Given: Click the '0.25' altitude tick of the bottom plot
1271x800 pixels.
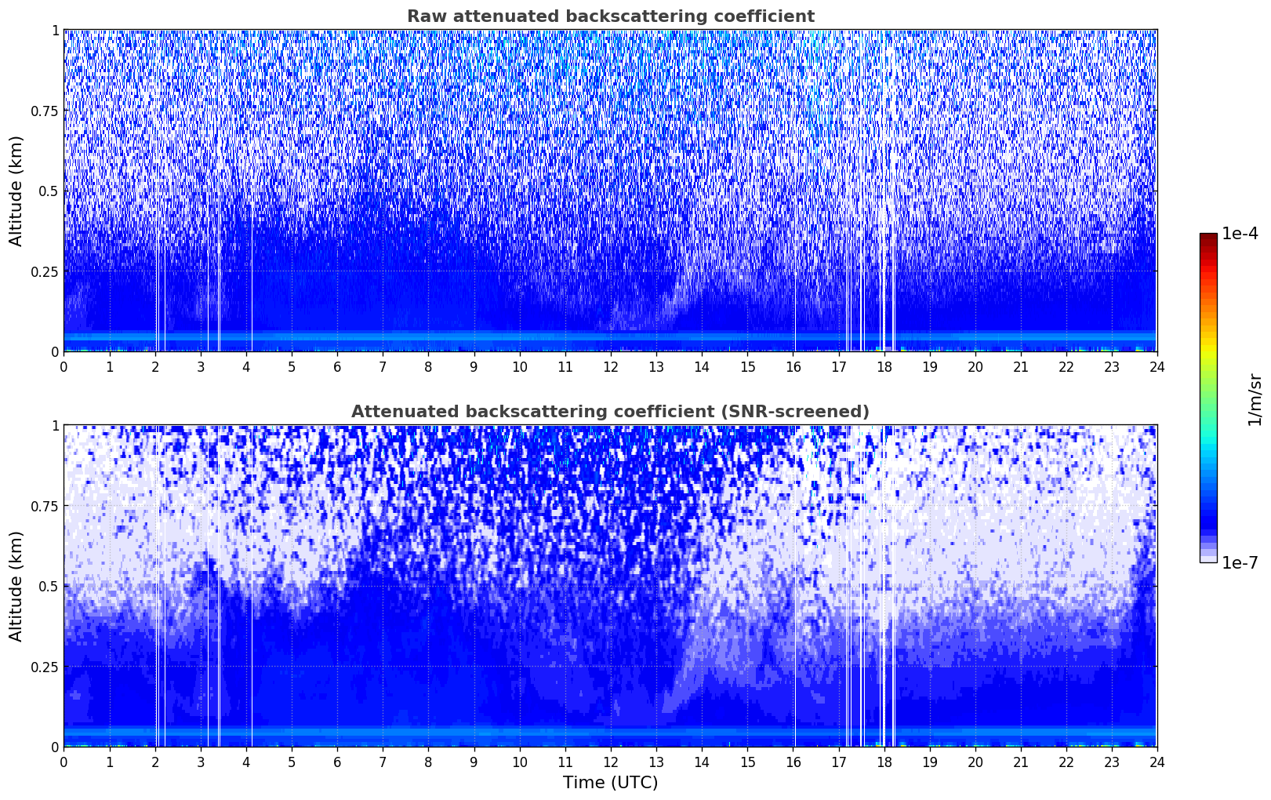Looking at the screenshot, I should 45,667.
